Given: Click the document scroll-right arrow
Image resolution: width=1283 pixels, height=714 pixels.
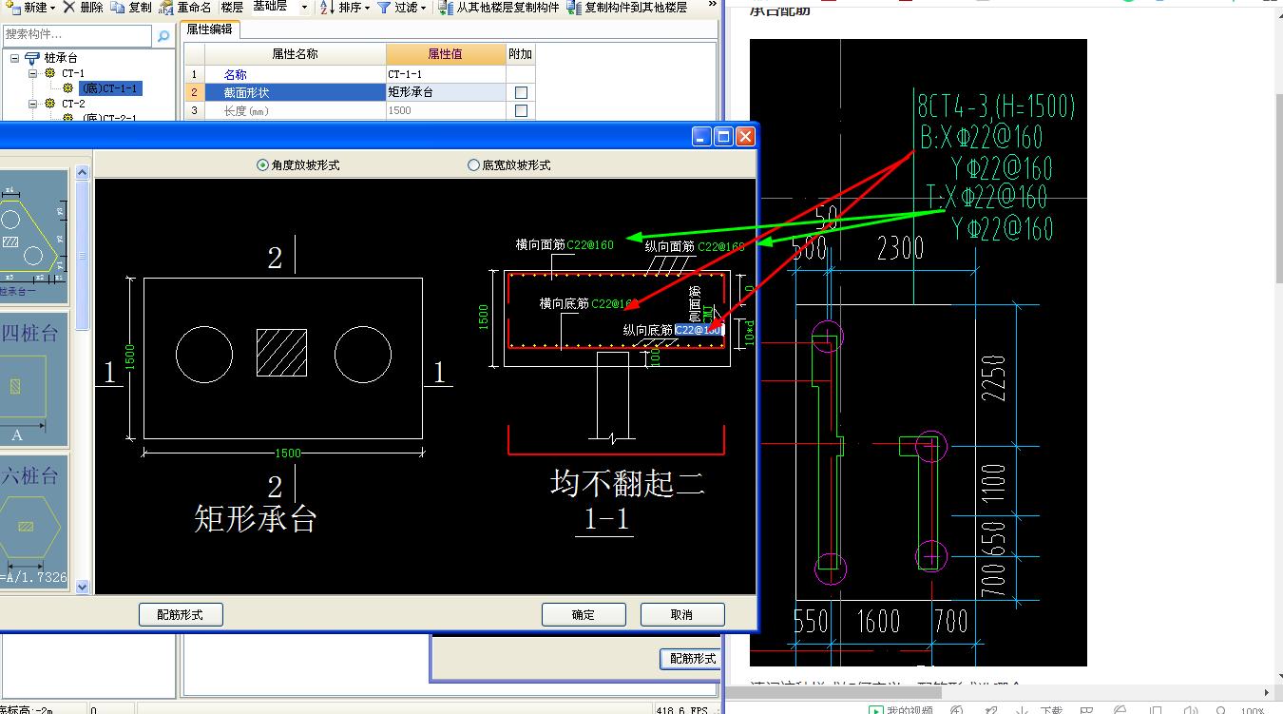Looking at the screenshot, I should [1265, 693].
